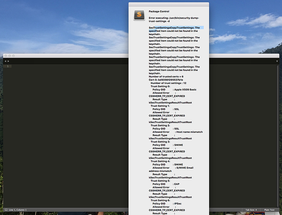Click 'Policy OID : Apple X509 Basic'
This screenshot has width=282, height=215.
click(x=174, y=89)
